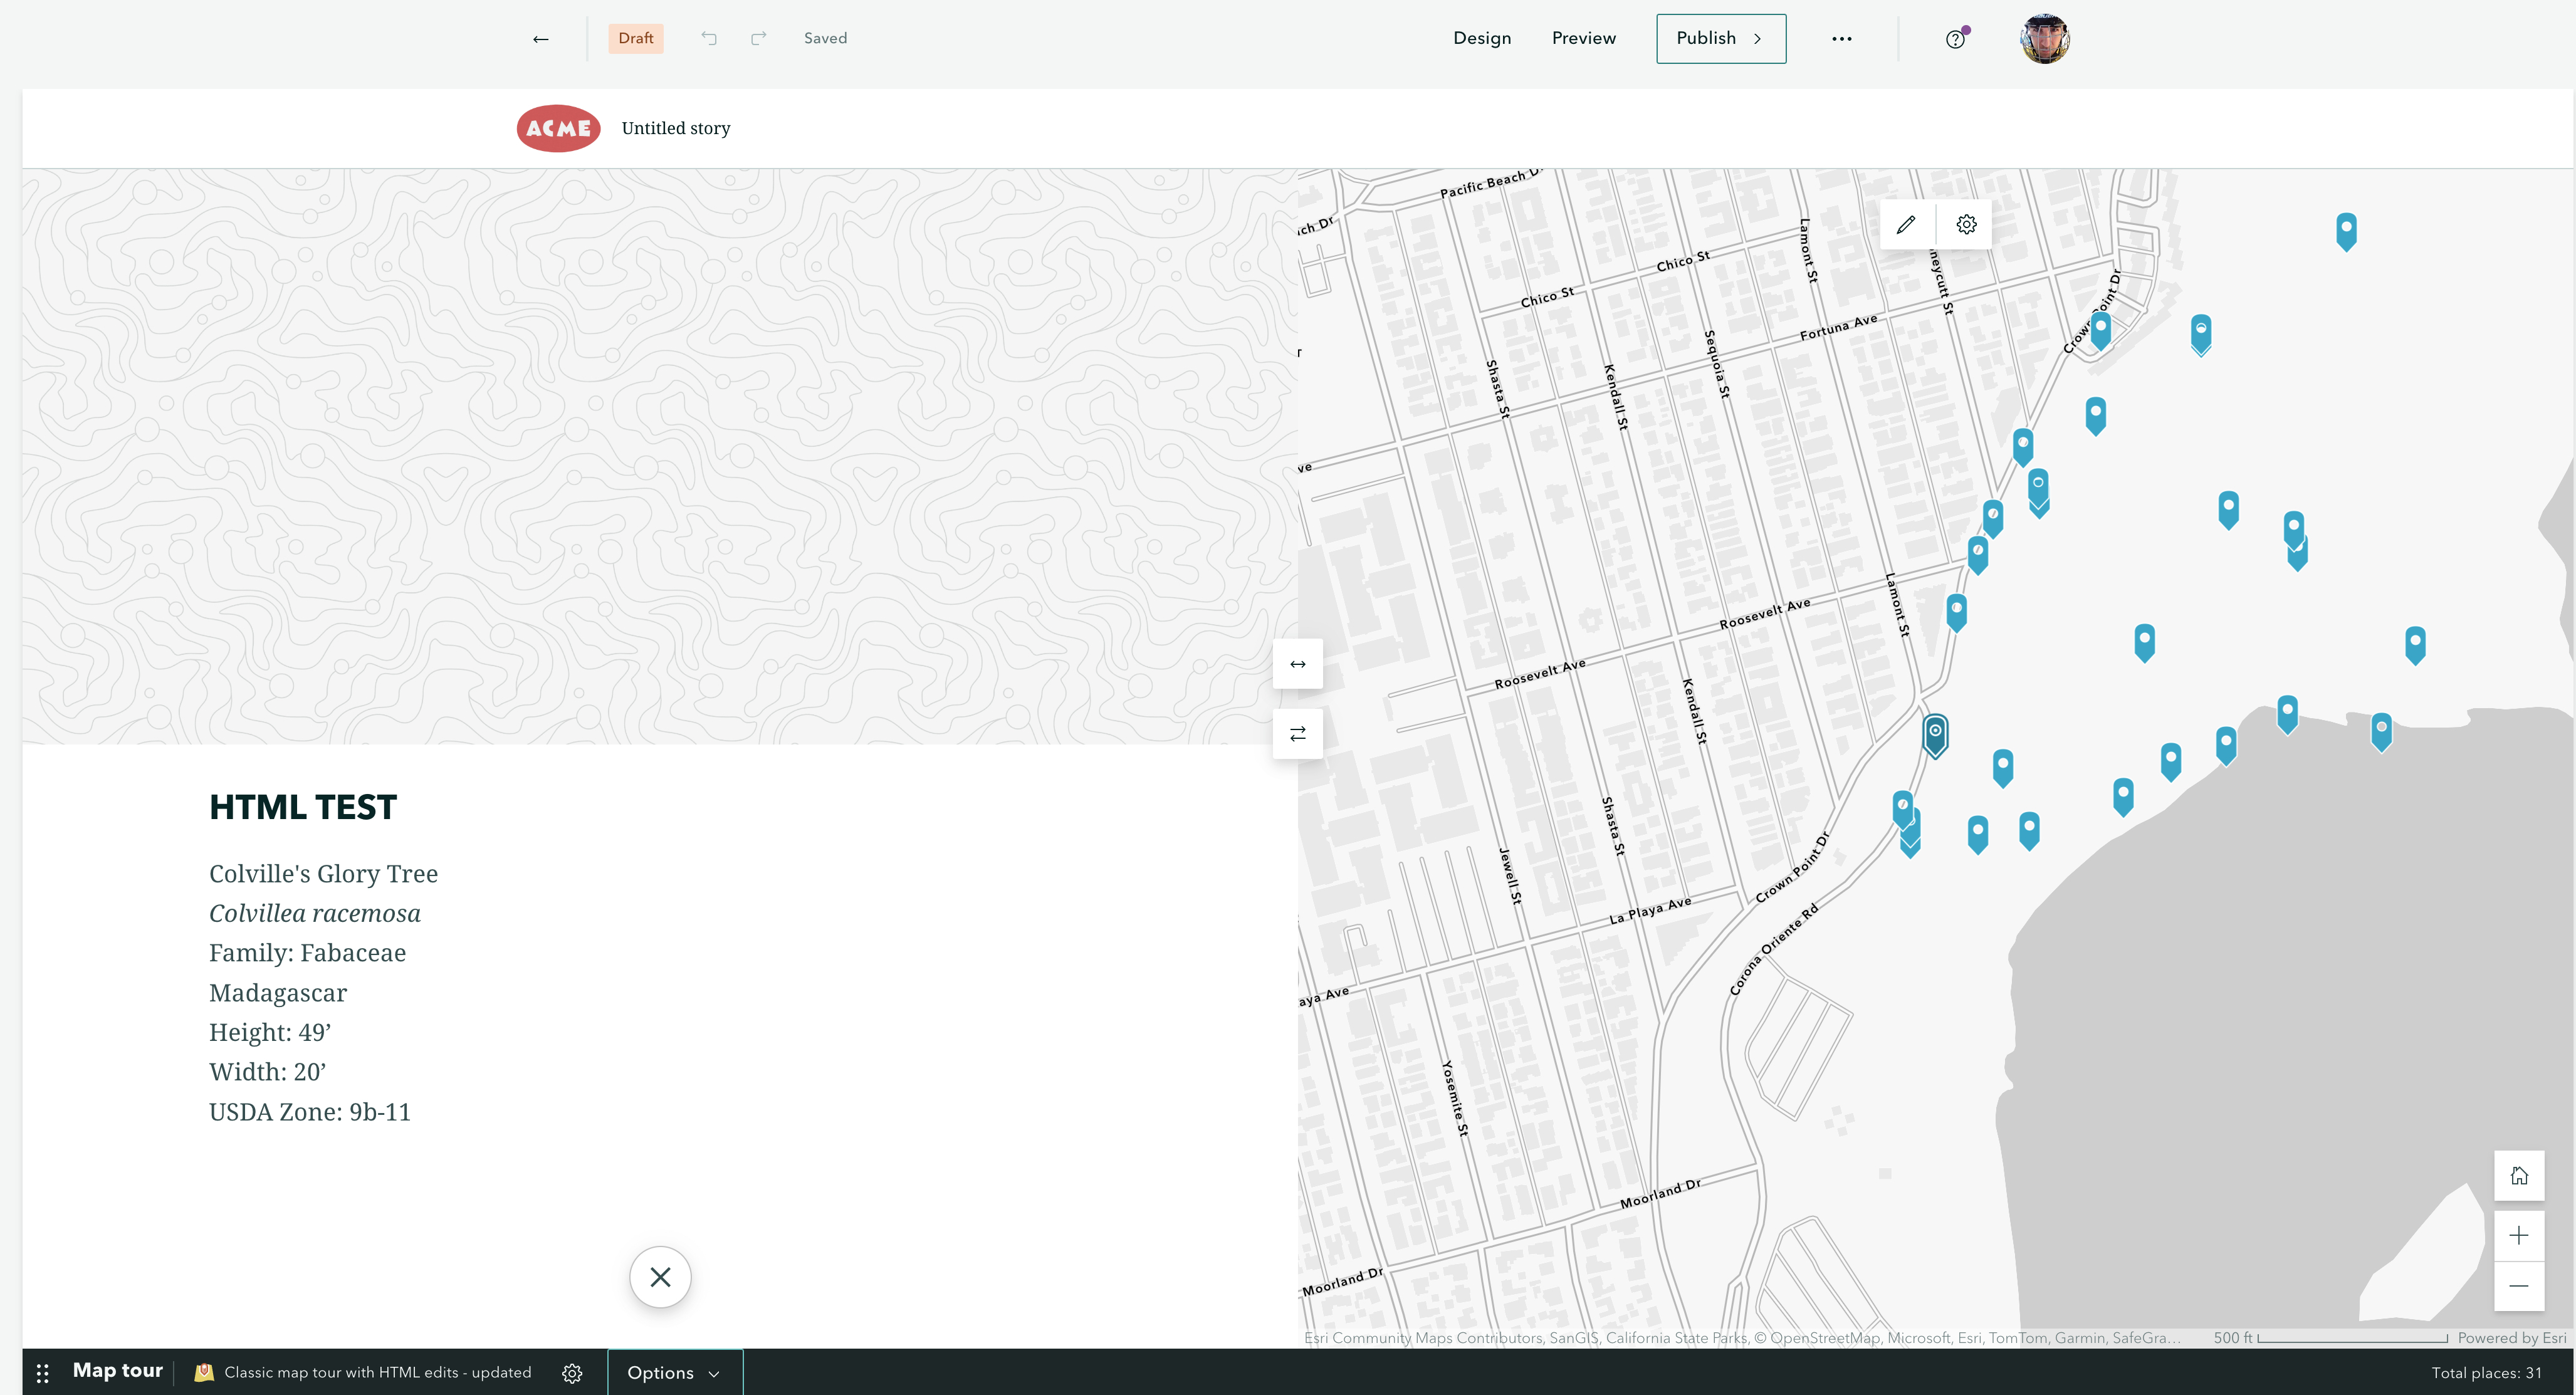
Task: Open the Design tab
Action: pos(1481,39)
